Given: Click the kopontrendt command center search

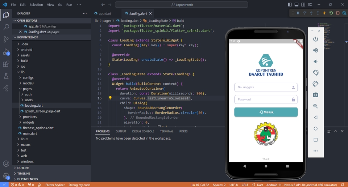Looking at the screenshot, I should click(181, 5).
